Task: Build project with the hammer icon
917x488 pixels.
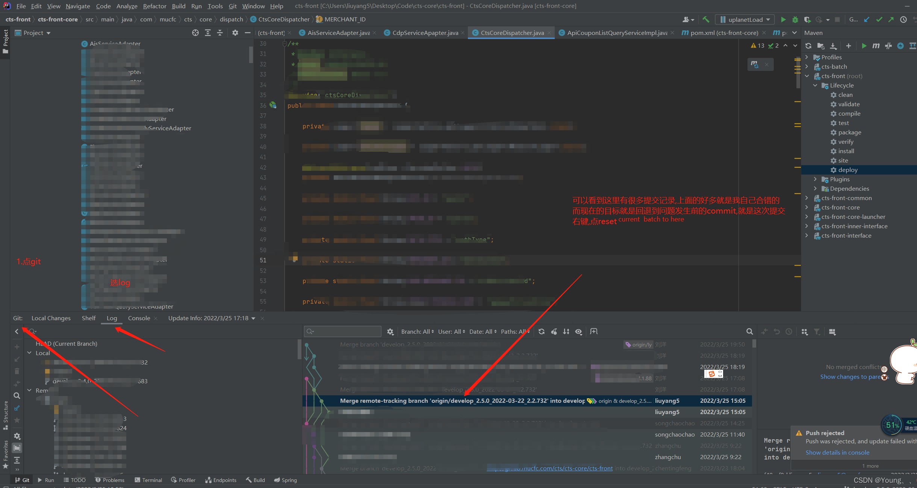Action: click(706, 20)
